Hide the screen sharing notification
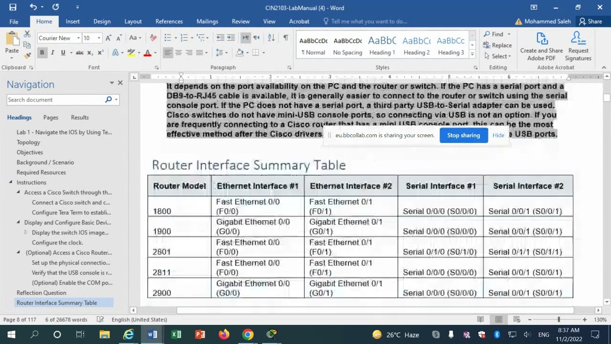611x344 pixels. tap(498, 135)
